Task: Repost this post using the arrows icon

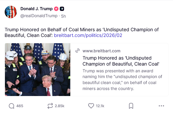Action: 50,106
